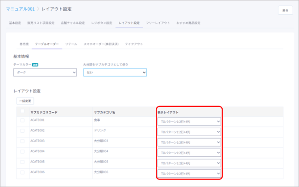Check the ACATE003 row checkbox
The image size is (299, 187).
[22, 141]
